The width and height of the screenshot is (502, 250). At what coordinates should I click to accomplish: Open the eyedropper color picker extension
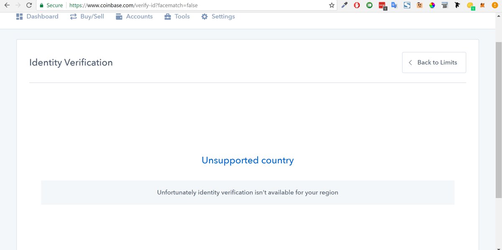point(345,5)
